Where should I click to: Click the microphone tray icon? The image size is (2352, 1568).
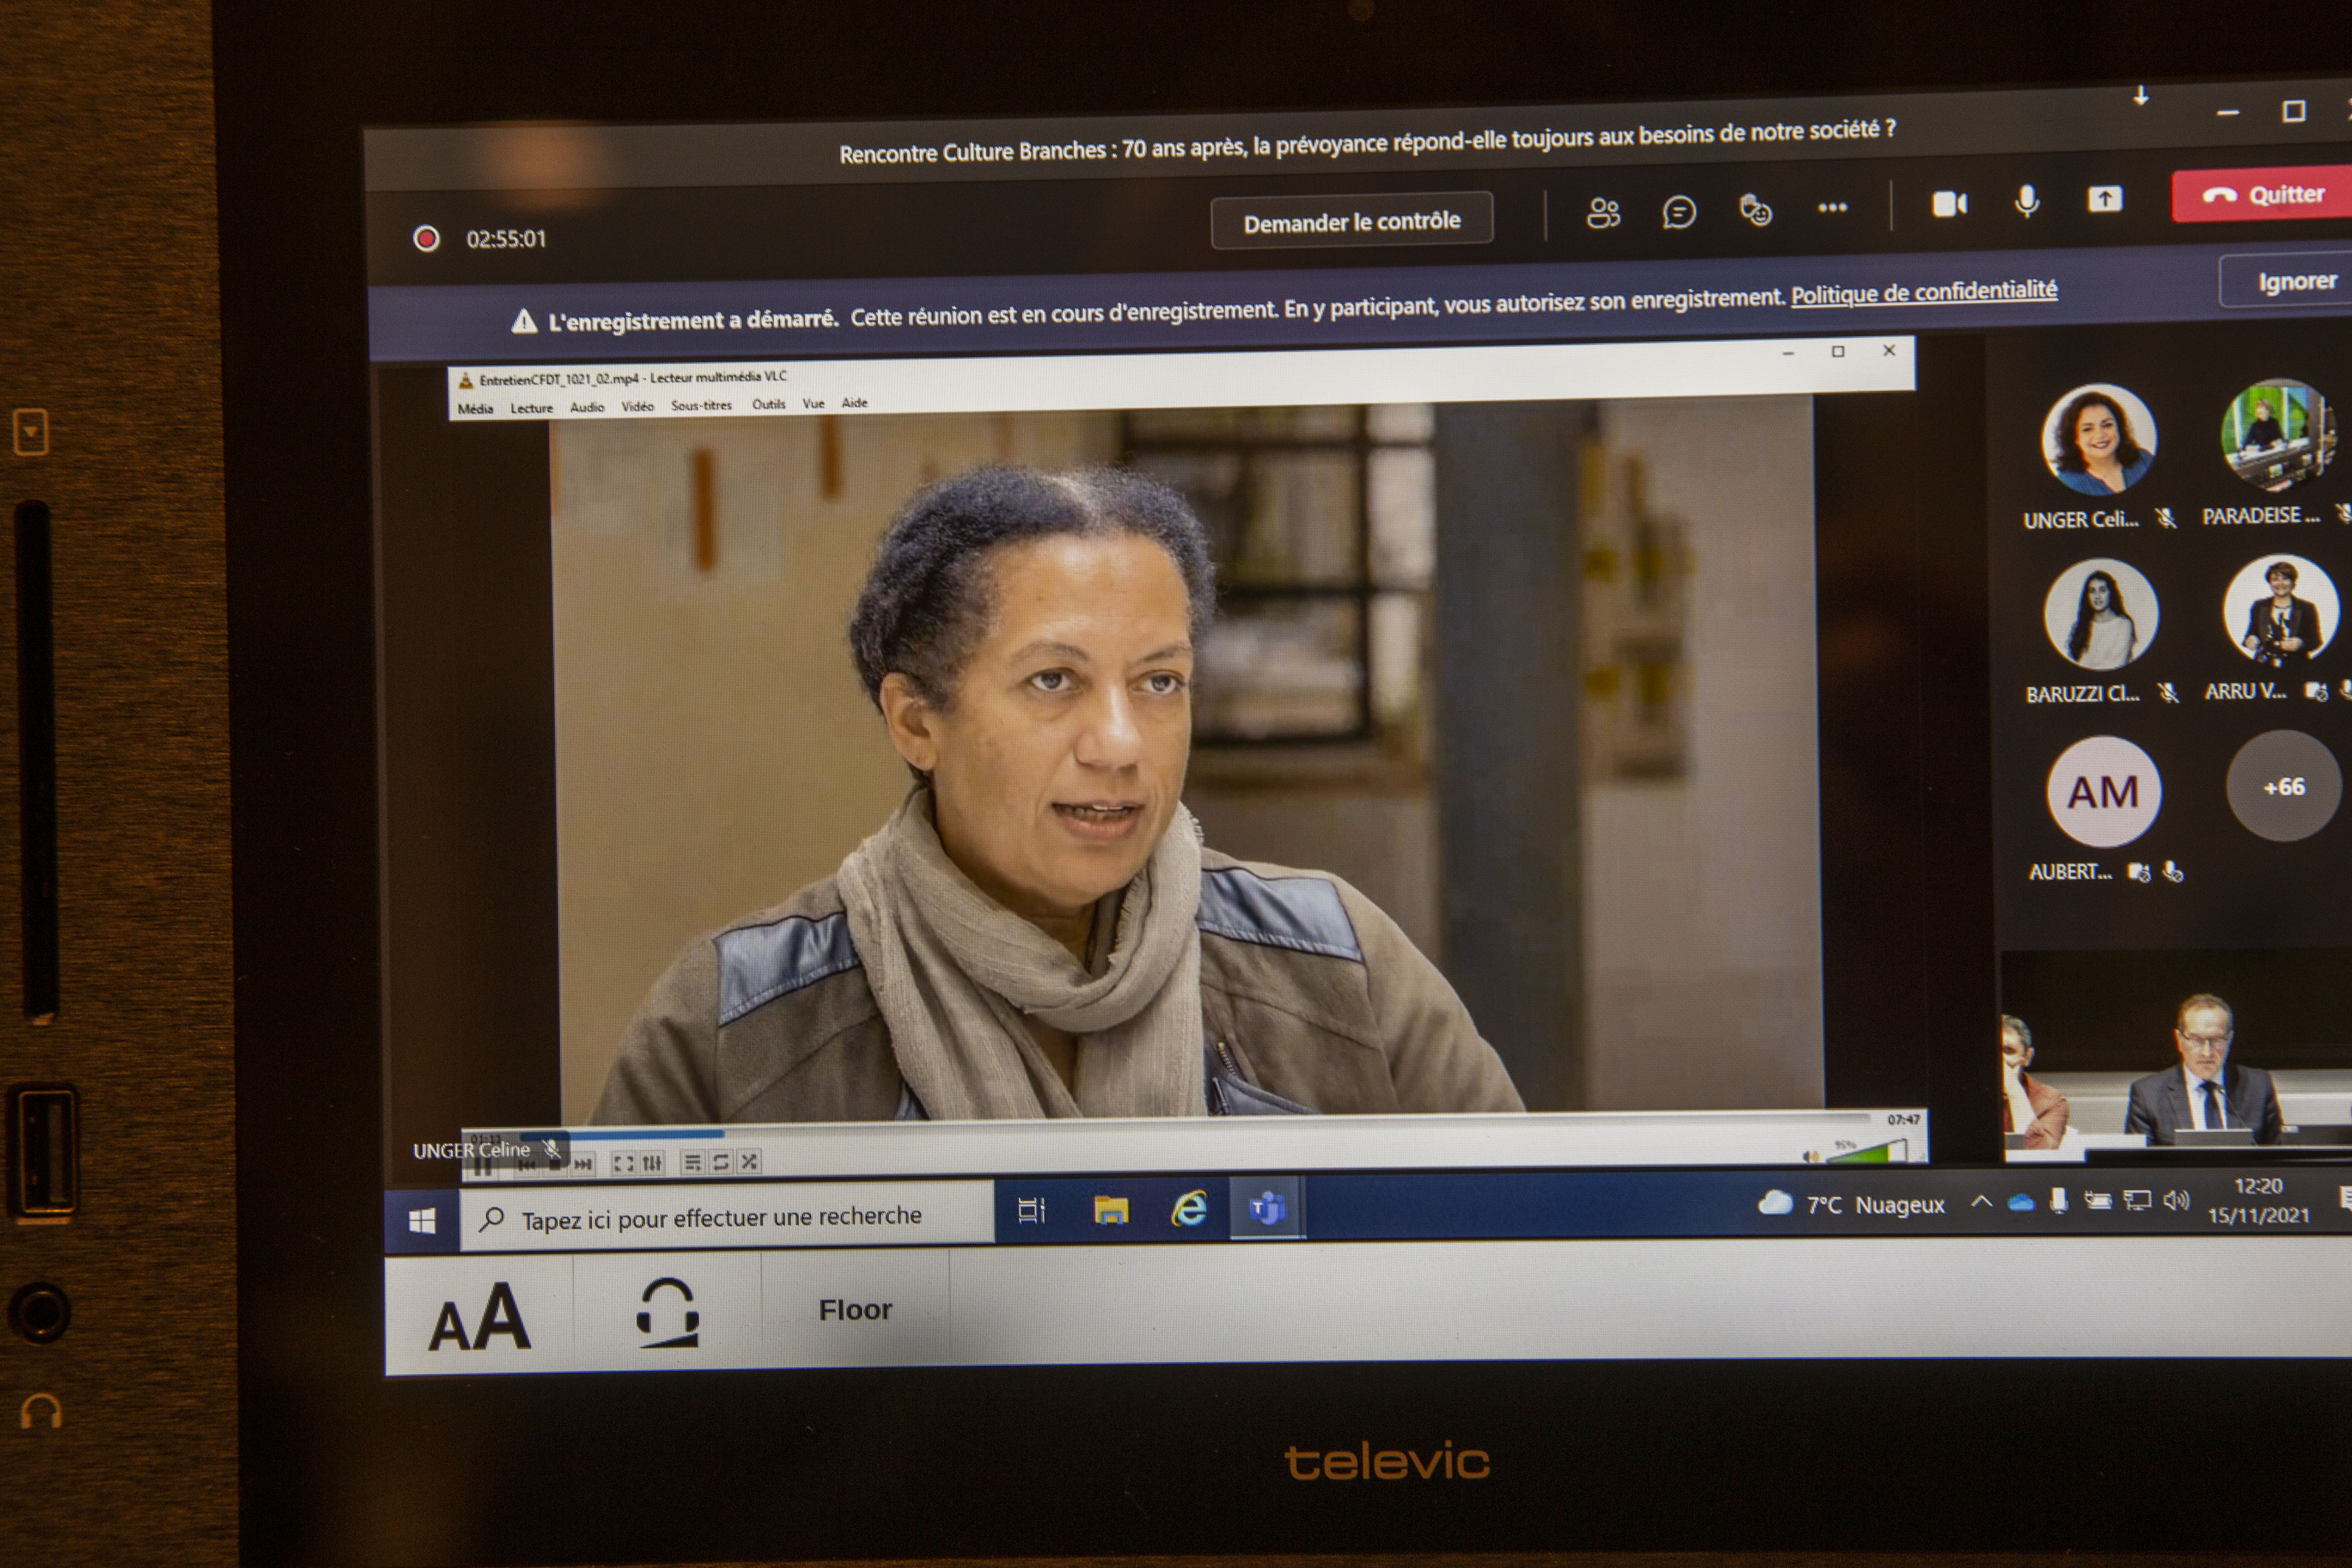pos(2058,1201)
